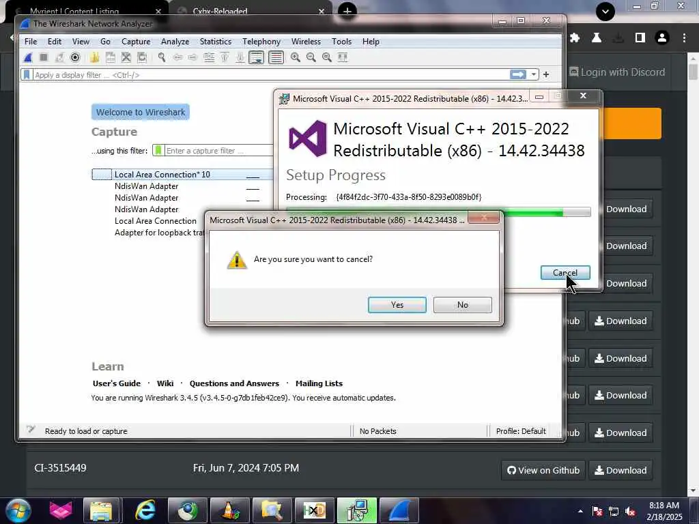699x524 pixels.
Task: Click the capture filter bookmark icon
Action: click(158, 150)
